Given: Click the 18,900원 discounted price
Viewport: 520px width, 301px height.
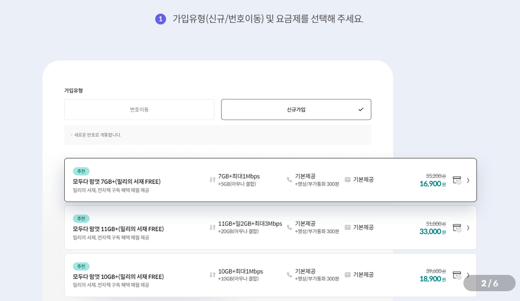Looking at the screenshot, I should coord(432,279).
